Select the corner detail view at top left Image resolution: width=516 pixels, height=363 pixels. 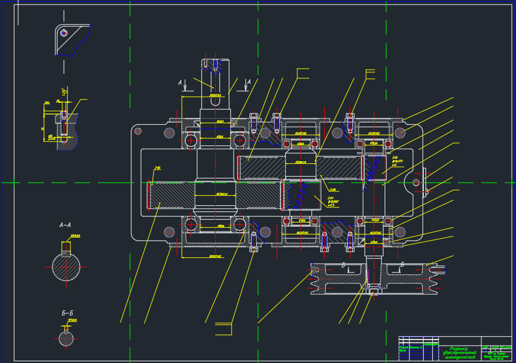click(71, 40)
